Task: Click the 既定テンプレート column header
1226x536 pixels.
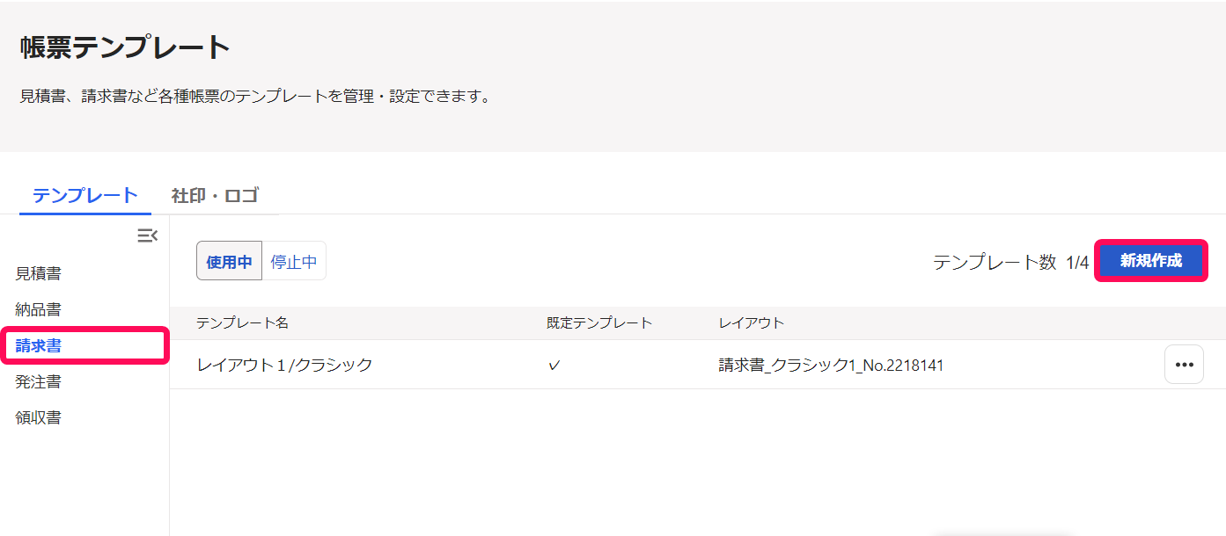Action: click(x=599, y=322)
